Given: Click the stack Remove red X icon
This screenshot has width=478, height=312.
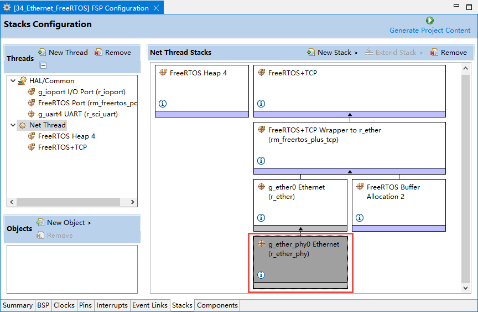Looking at the screenshot, I should (434, 53).
